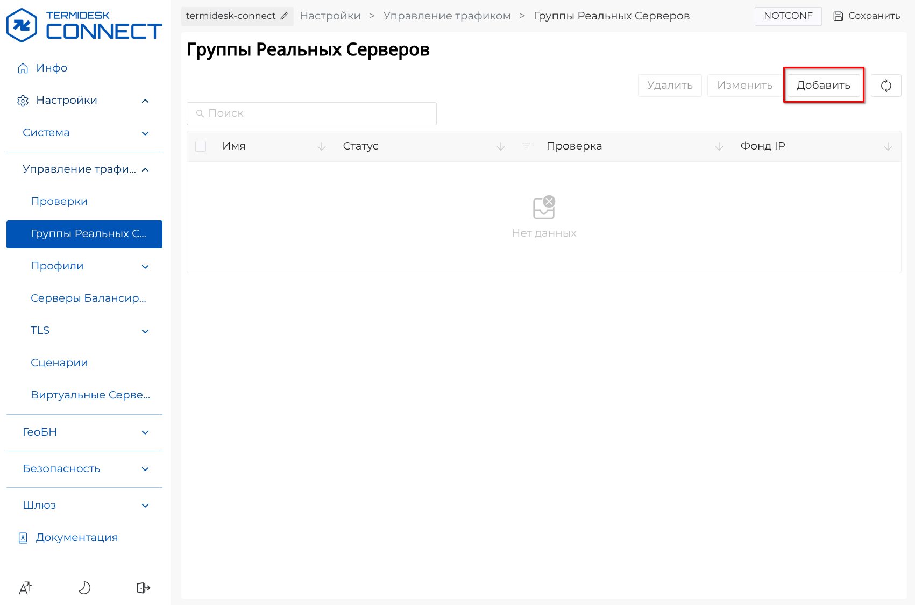Click the pencil icon next to termidesk-connect
The image size is (915, 605).
point(284,16)
